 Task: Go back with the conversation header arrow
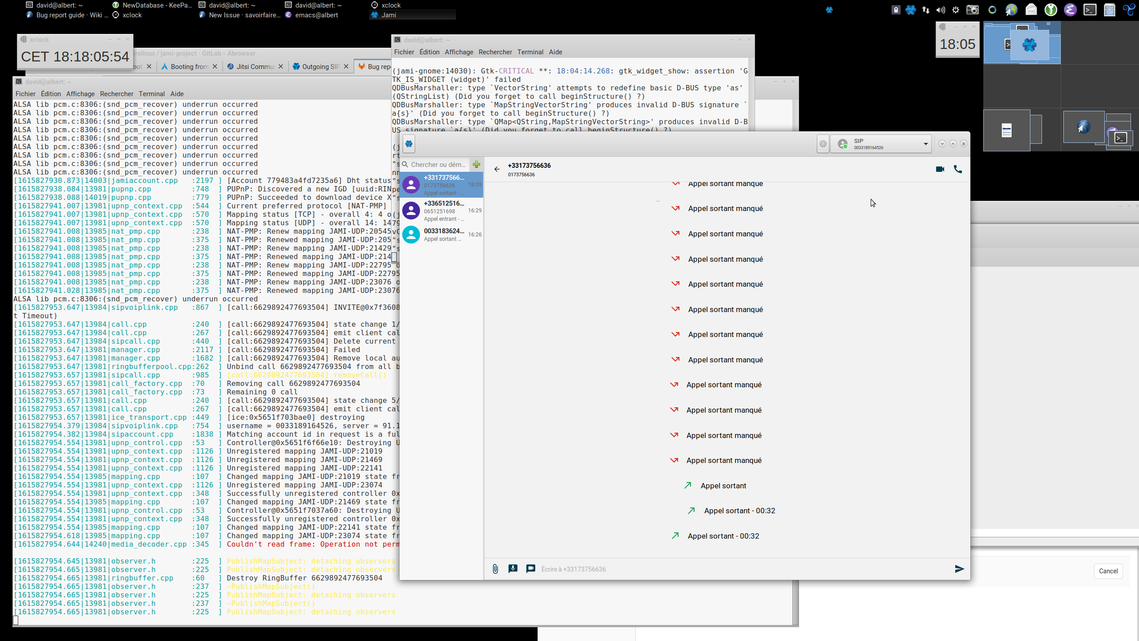coord(497,169)
